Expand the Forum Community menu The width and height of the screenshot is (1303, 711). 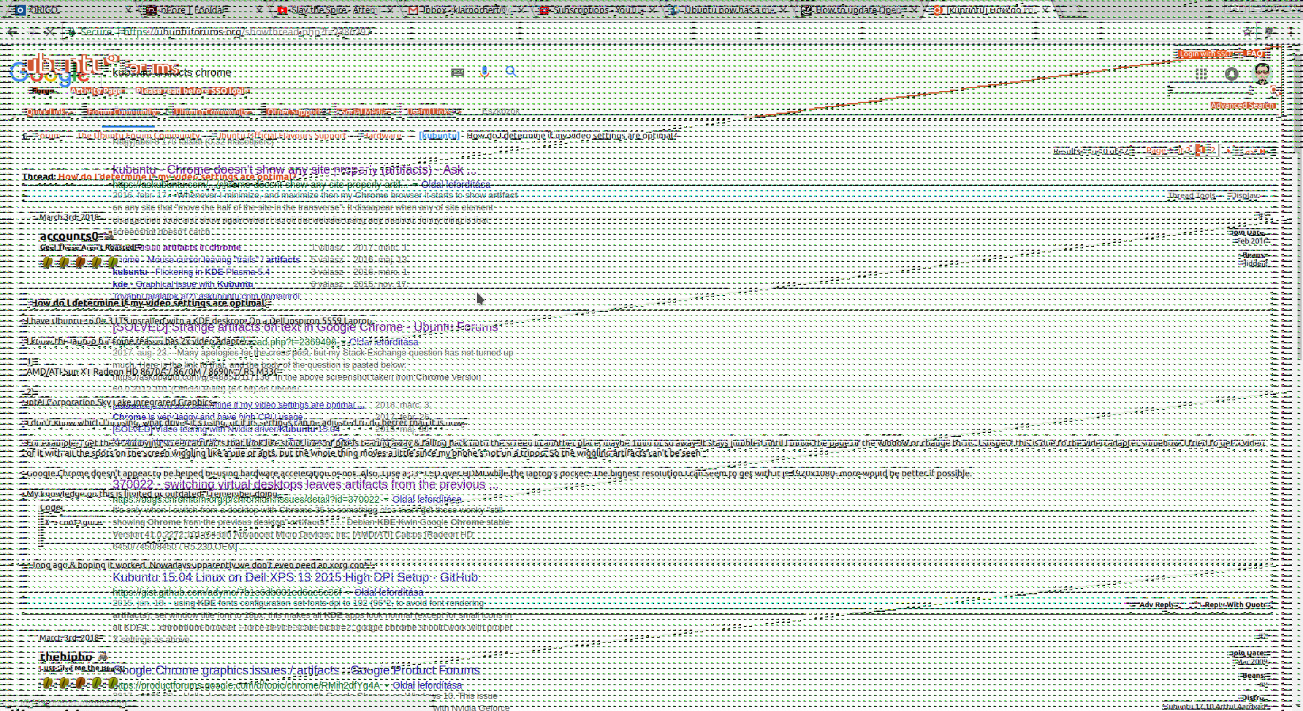122,112
